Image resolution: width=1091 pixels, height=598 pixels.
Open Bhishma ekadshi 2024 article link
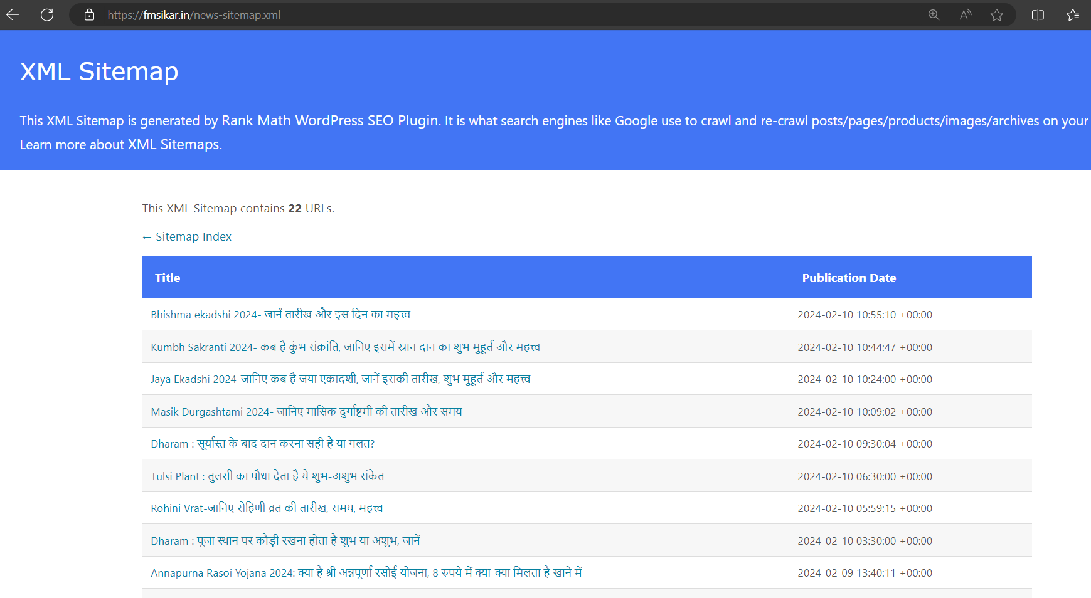tap(280, 315)
